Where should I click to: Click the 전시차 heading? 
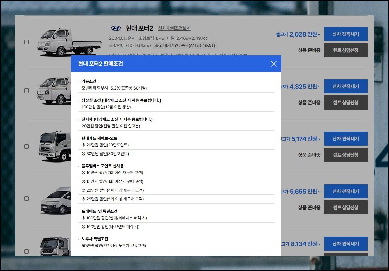(117, 119)
